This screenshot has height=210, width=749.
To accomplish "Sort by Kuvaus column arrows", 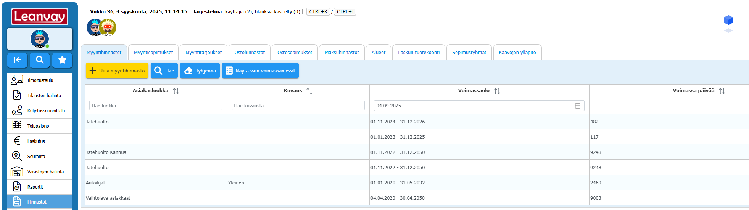I will point(309,91).
